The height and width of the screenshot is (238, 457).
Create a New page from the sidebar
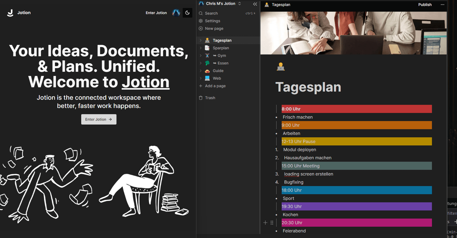(x=214, y=29)
